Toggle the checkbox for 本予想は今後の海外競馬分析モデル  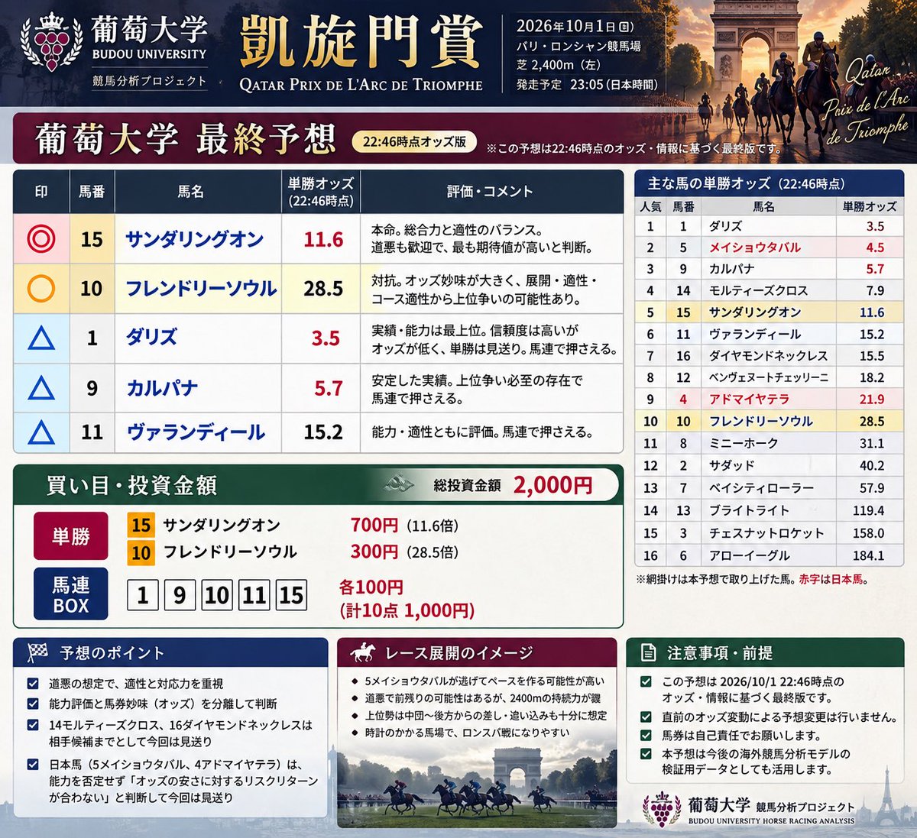click(x=646, y=754)
